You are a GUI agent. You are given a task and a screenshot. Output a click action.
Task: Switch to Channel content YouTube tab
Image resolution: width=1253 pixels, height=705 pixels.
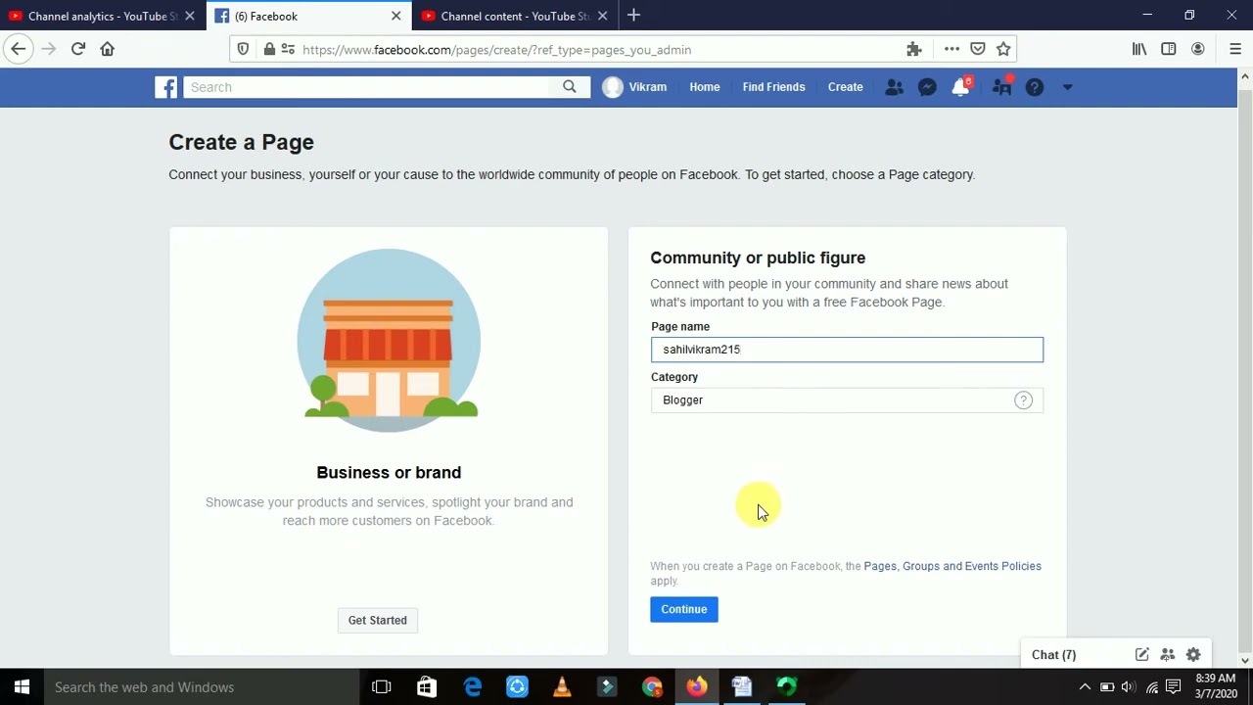click(x=514, y=16)
